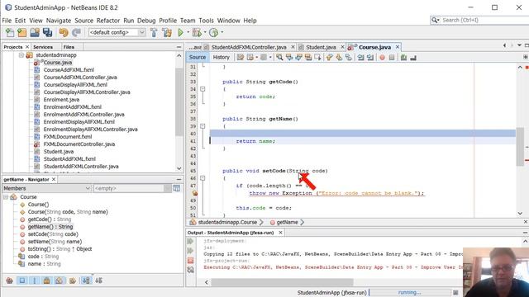The height and width of the screenshot is (297, 529).
Task: Collapse the Course class node in Navigator
Action: pyautogui.click(x=6, y=197)
